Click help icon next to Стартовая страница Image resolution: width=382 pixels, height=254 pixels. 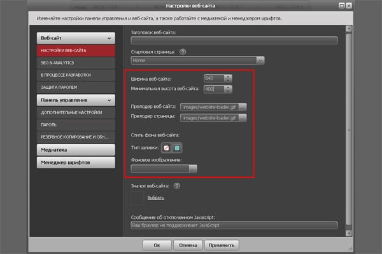click(182, 51)
